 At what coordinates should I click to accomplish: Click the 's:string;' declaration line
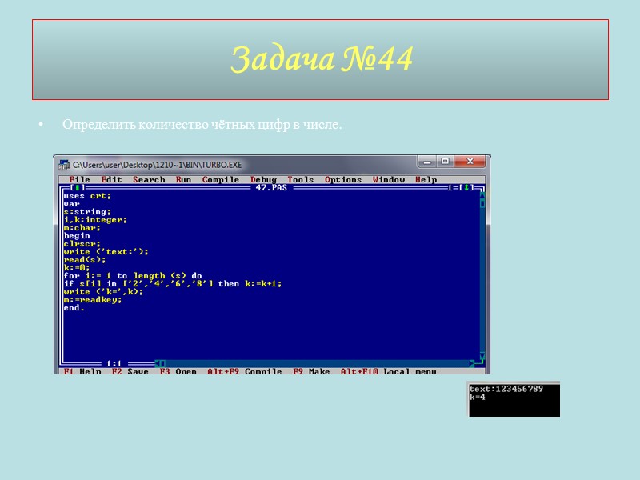tap(87, 212)
